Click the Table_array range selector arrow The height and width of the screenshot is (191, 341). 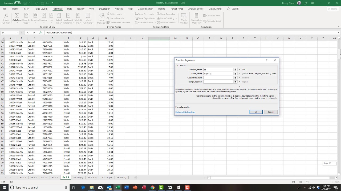point(235,73)
